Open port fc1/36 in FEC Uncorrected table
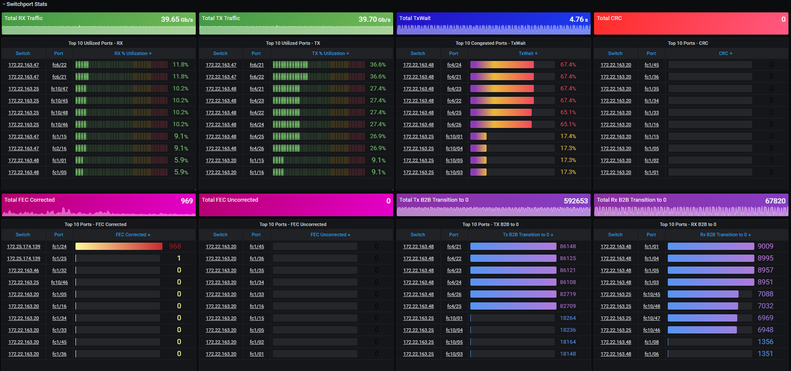 (x=257, y=258)
